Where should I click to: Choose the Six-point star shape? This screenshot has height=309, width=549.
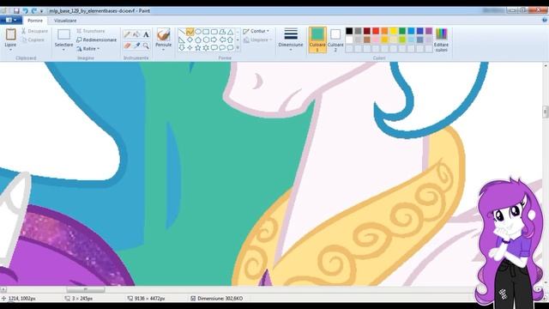[x=206, y=48]
